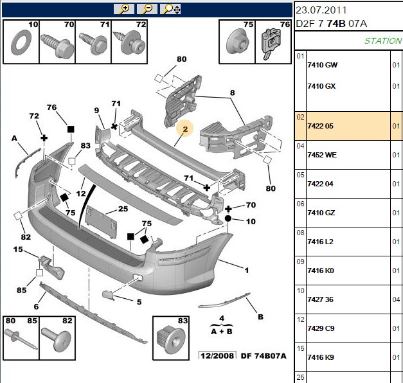Open clip thumbnail numbered 76
403x383 pixels.
[273, 42]
